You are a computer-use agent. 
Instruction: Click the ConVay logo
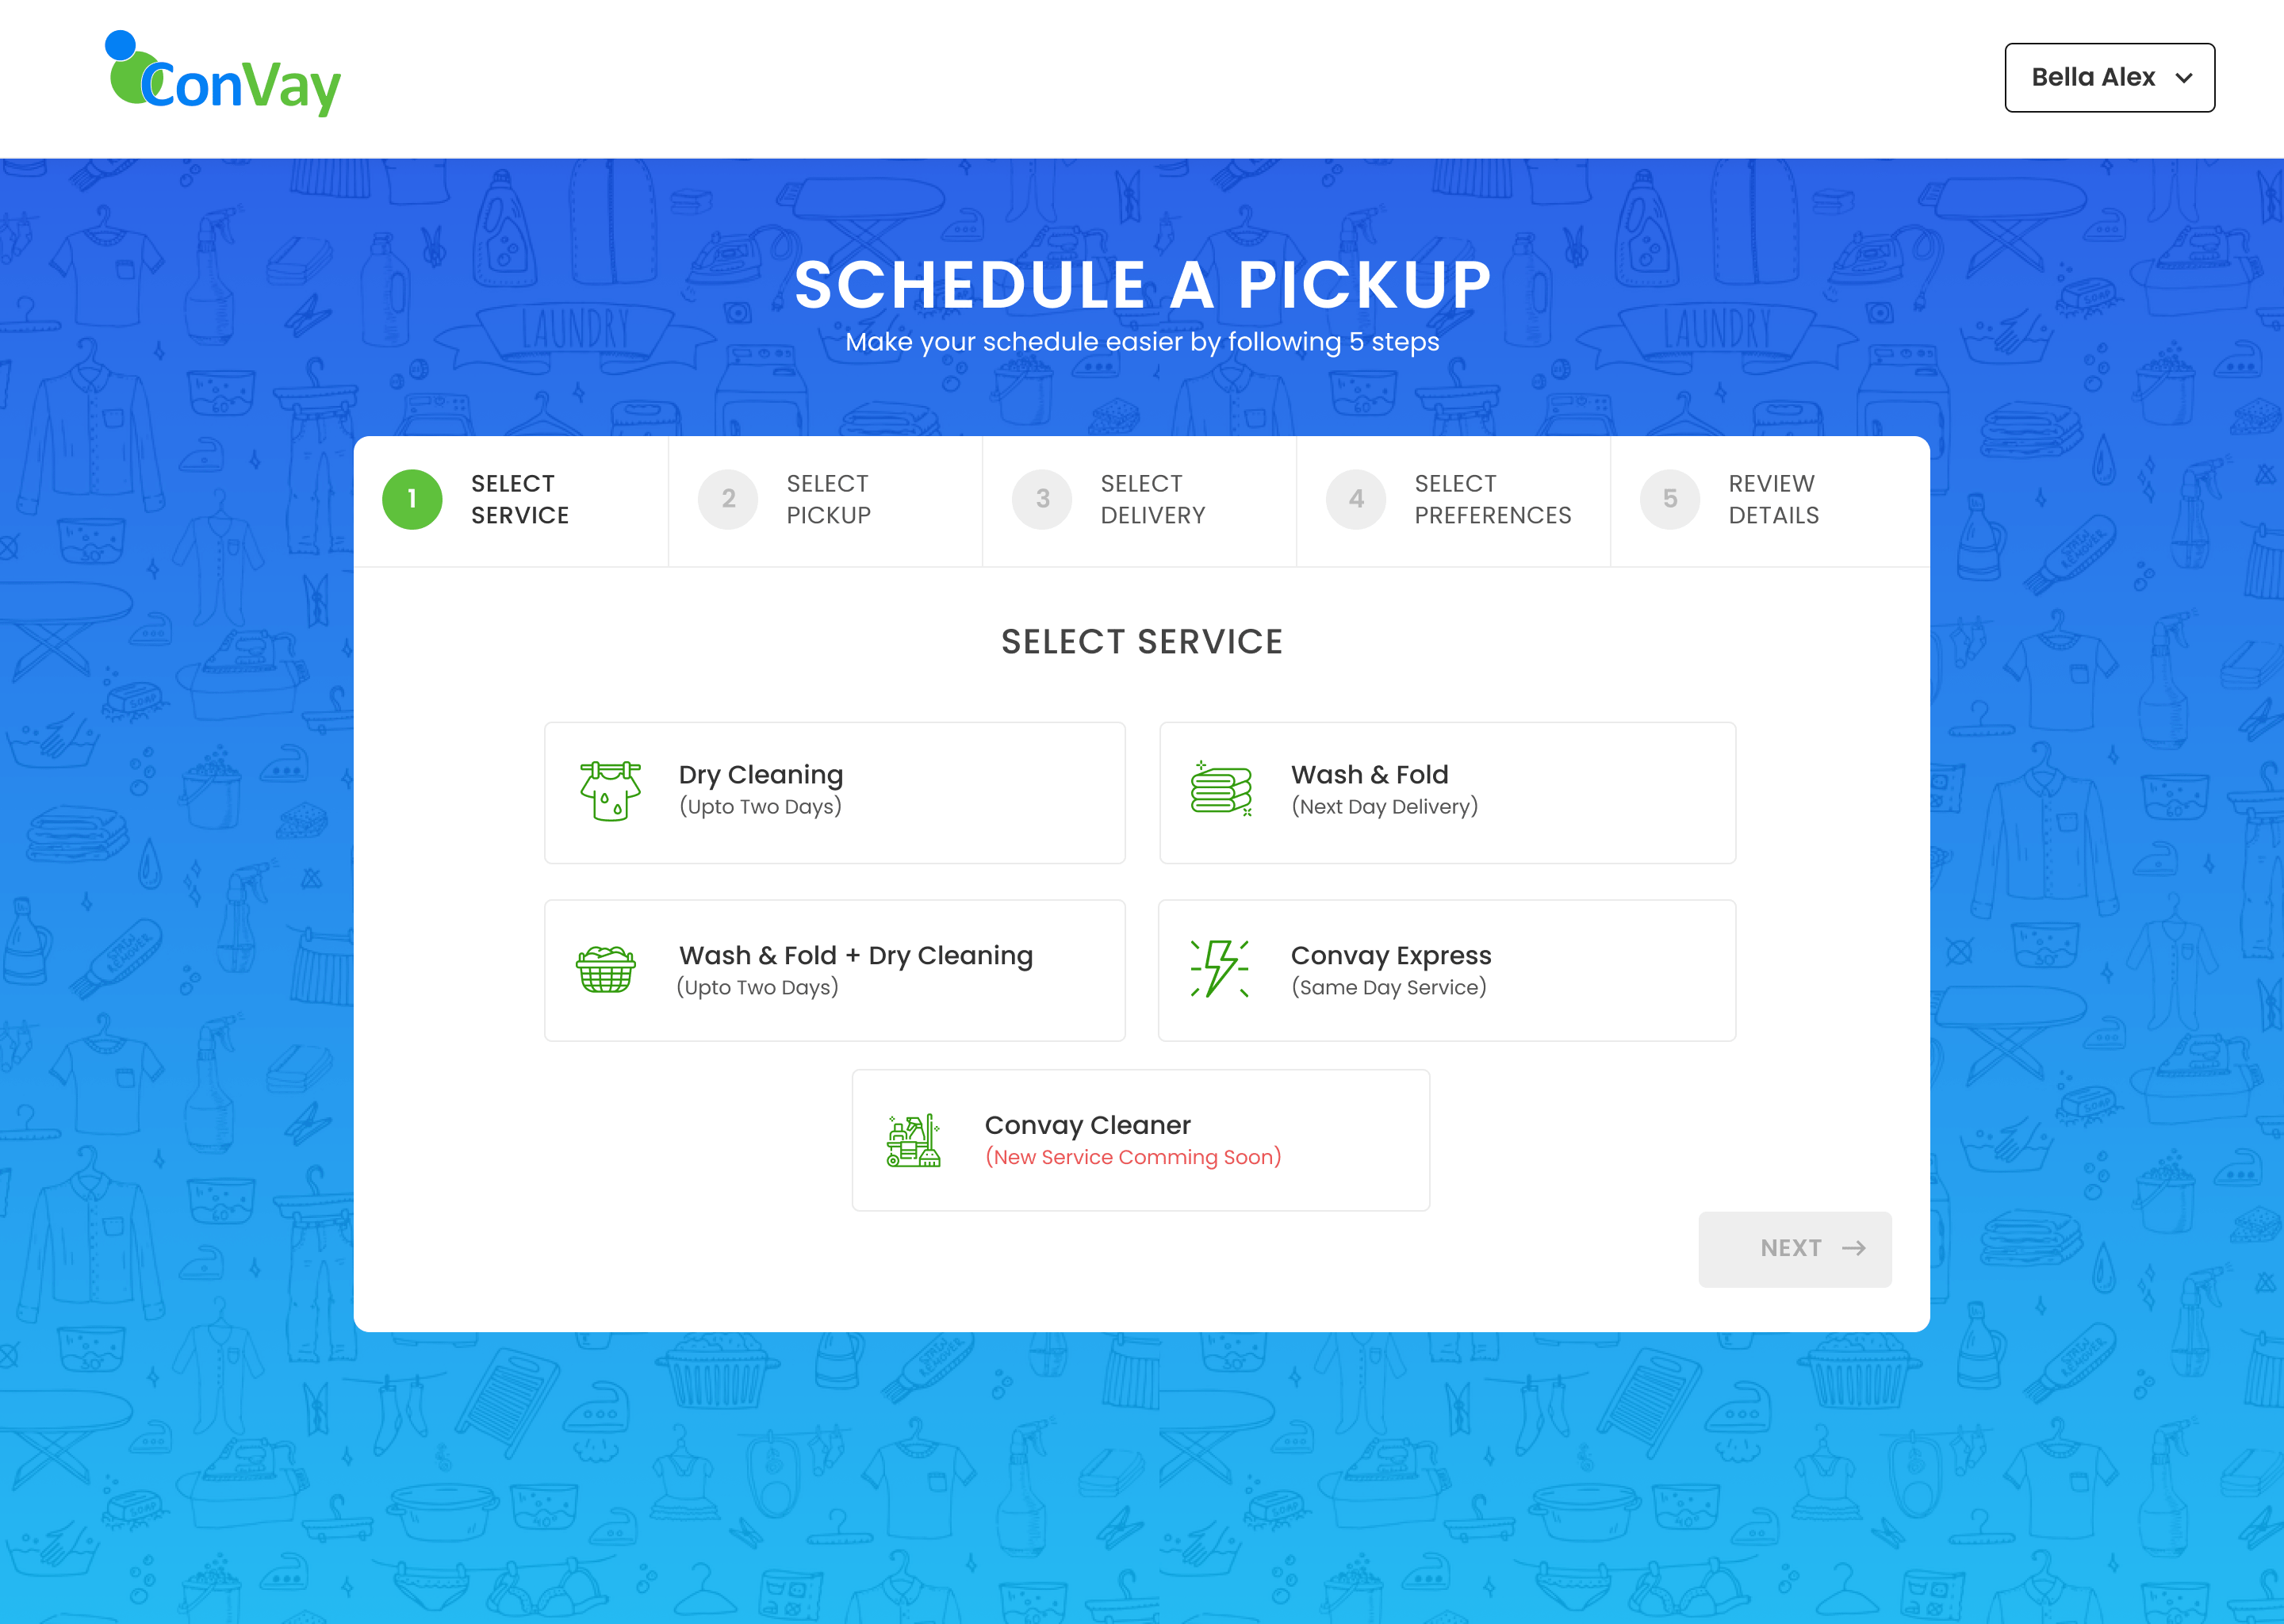click(224, 76)
